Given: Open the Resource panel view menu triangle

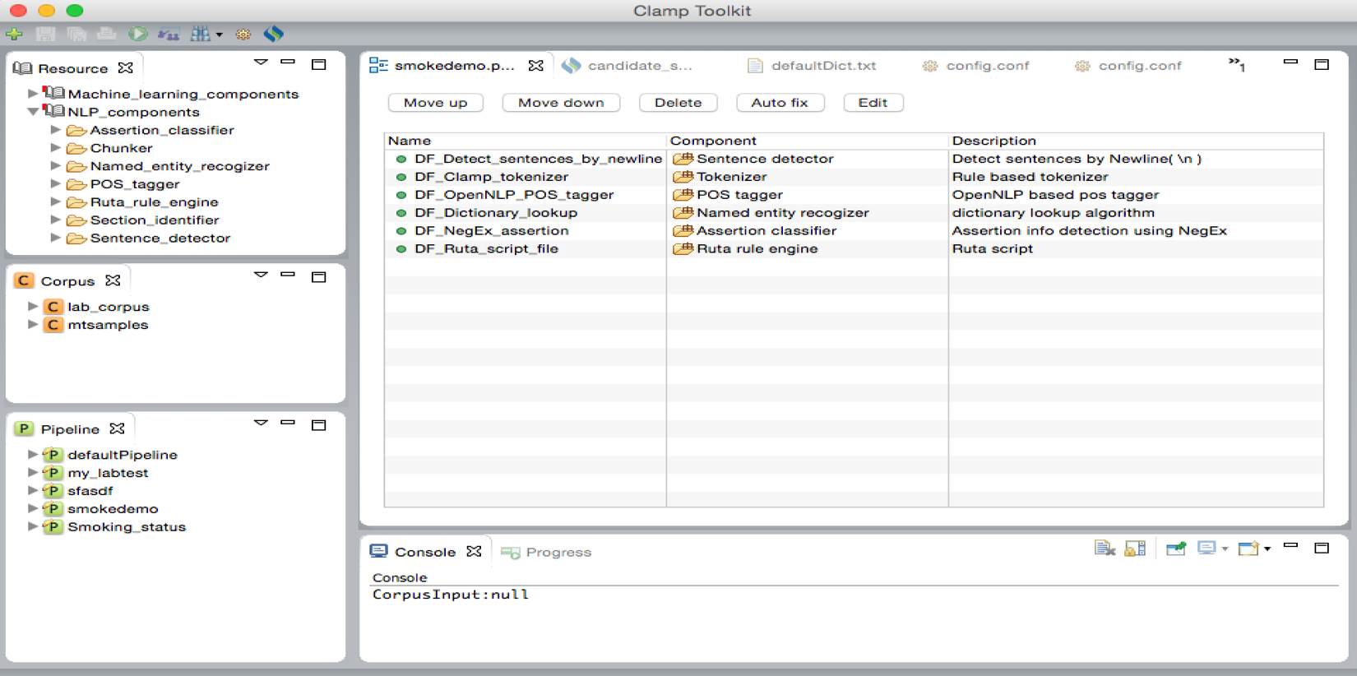Looking at the screenshot, I should [x=261, y=63].
